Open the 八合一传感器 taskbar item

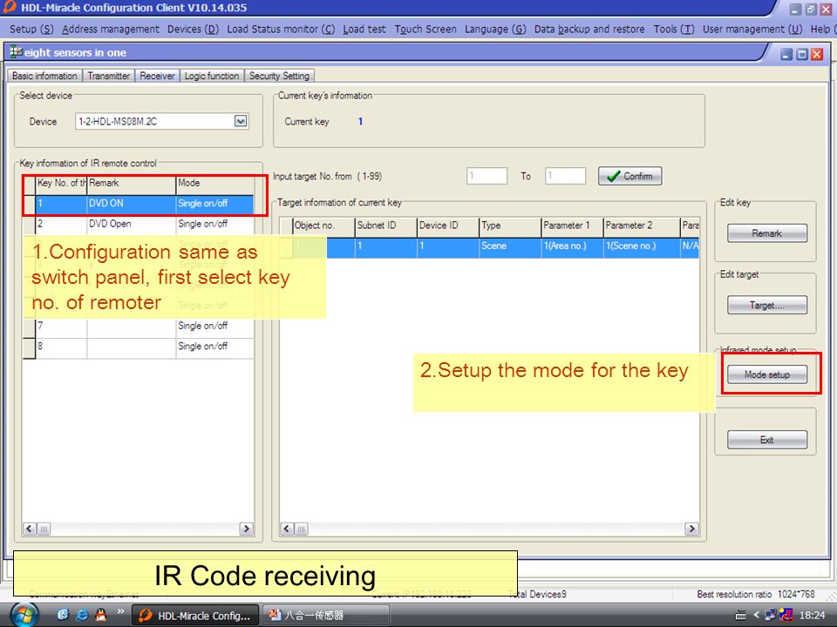(x=325, y=616)
